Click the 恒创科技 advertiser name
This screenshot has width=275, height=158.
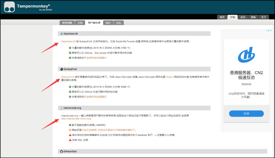coord(246,84)
